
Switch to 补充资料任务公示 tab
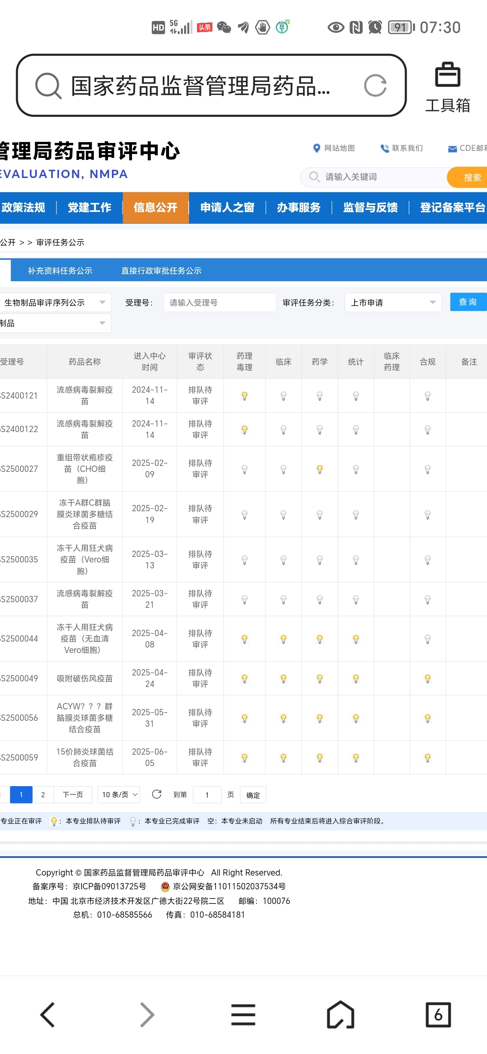pyautogui.click(x=60, y=271)
